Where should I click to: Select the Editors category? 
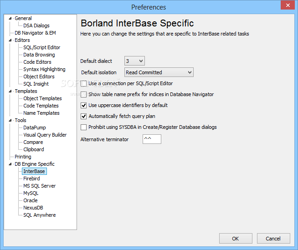pyautogui.click(x=22, y=40)
